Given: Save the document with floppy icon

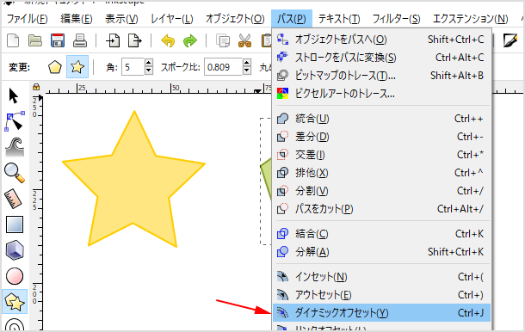Looking at the screenshot, I should tap(58, 40).
